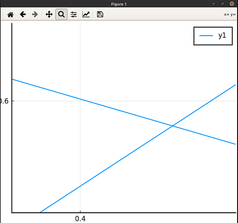This screenshot has width=238, height=223.
Task: Reset the plot to the original Home view
Action: point(10,15)
